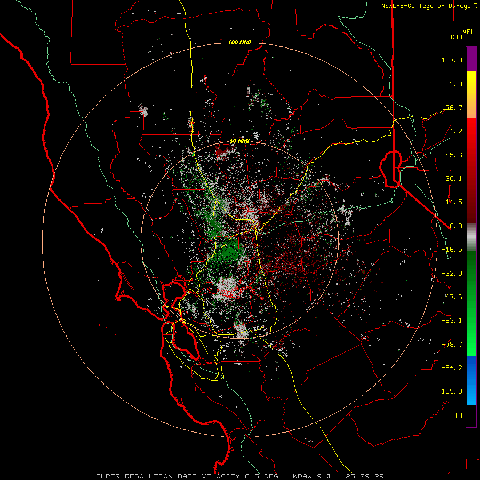Click the 100 NMI range ring label
The width and height of the screenshot is (480, 480).
pyautogui.click(x=239, y=42)
